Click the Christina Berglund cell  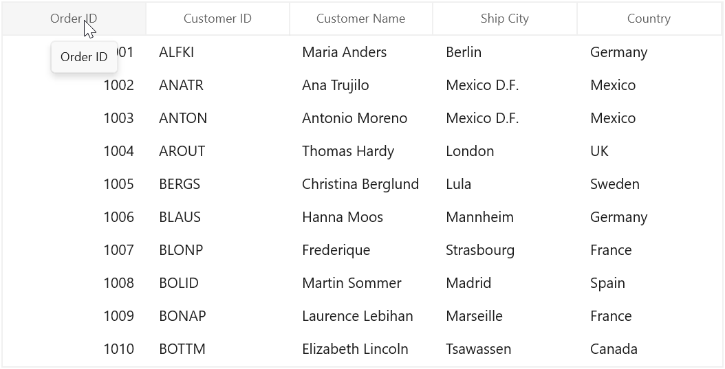360,184
